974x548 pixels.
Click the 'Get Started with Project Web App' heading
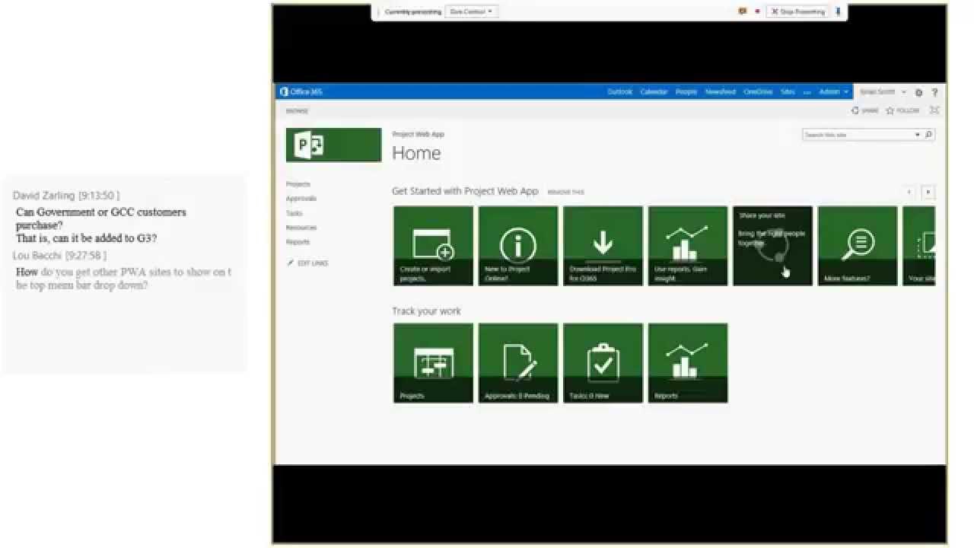(465, 191)
